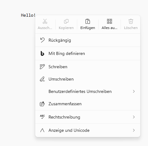Click the Rückgängig undo arrow icon
Image resolution: width=148 pixels, height=146 pixels.
click(x=42, y=40)
